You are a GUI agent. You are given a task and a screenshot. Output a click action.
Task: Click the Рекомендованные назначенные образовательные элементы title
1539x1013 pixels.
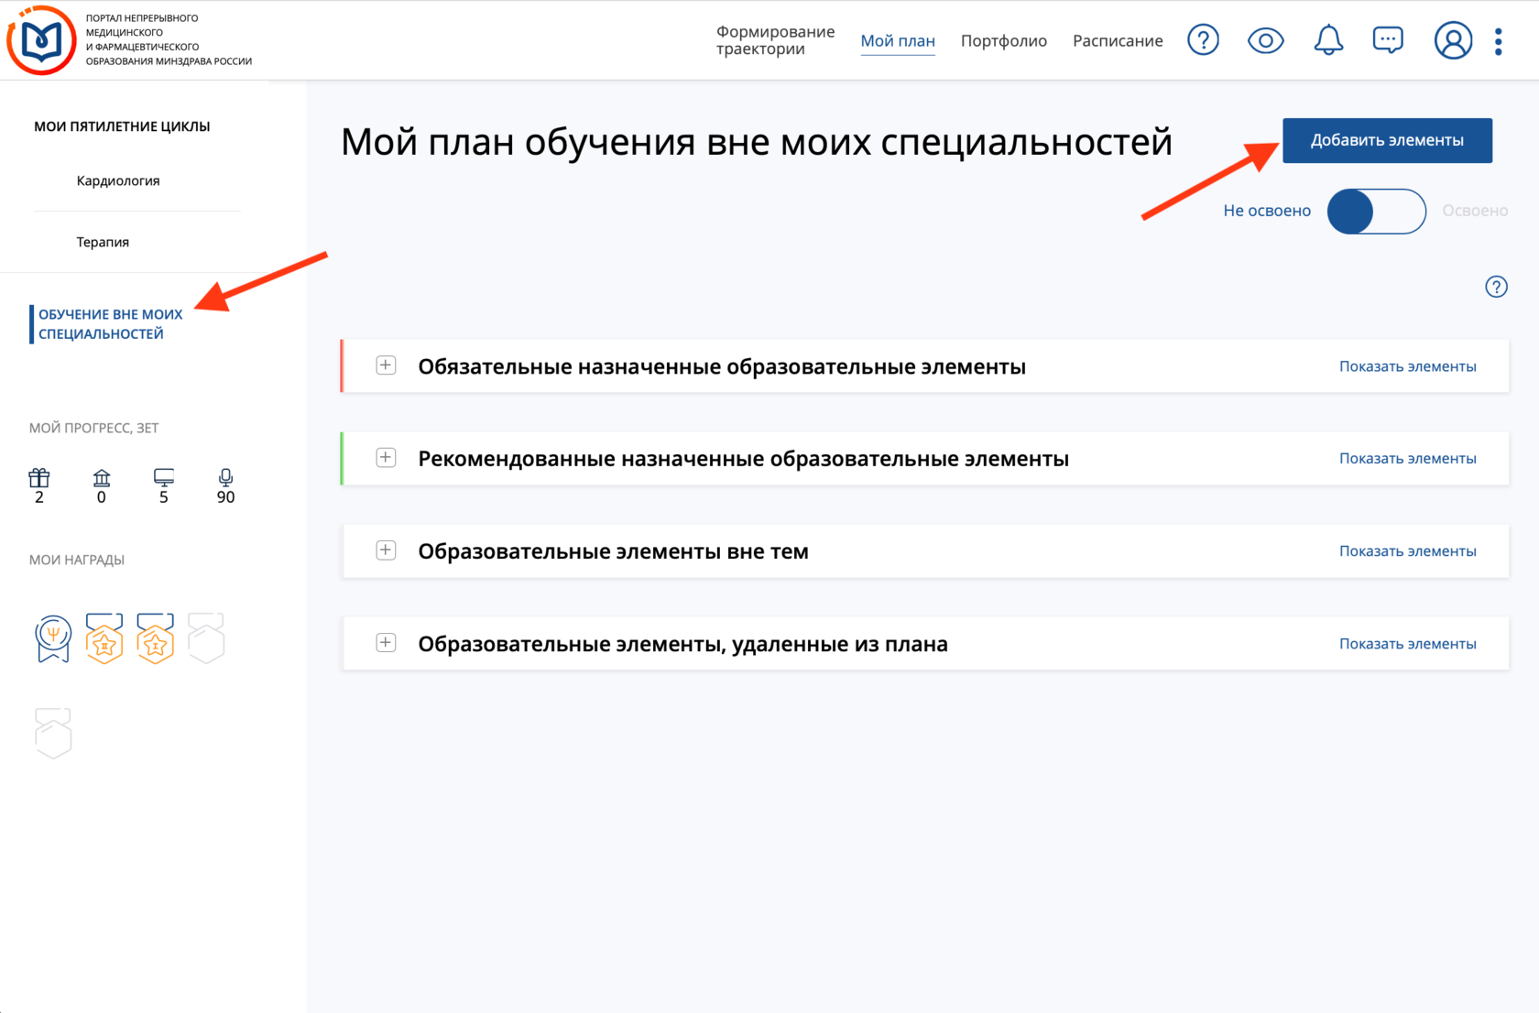click(x=743, y=458)
